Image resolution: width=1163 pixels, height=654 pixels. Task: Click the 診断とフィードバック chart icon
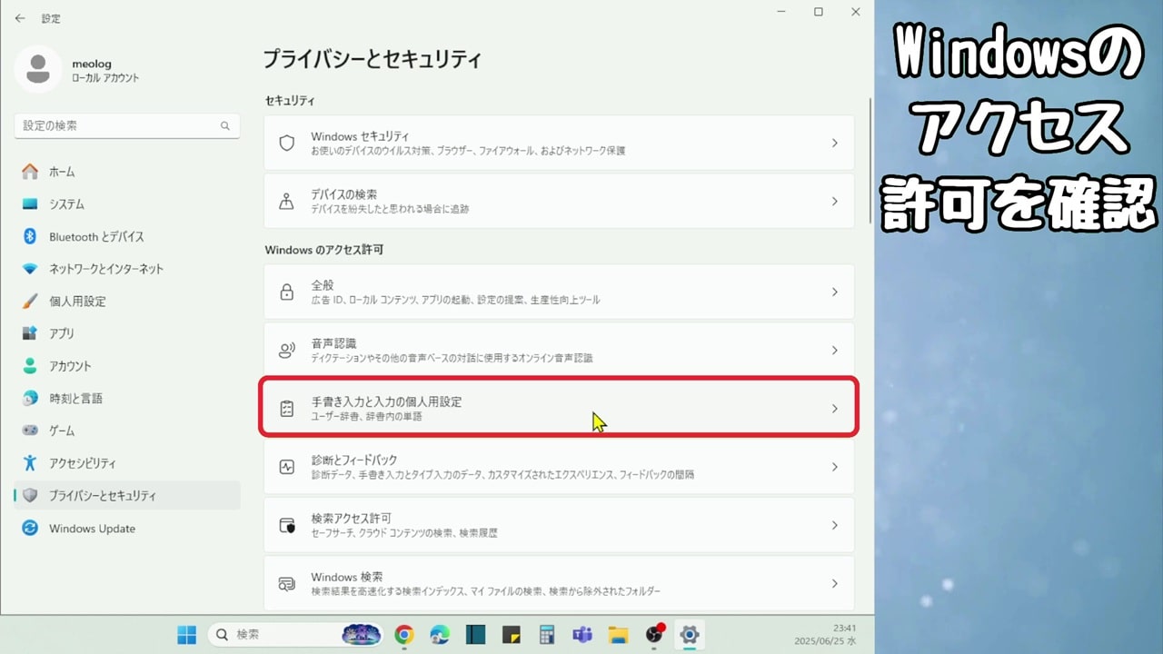tap(287, 467)
